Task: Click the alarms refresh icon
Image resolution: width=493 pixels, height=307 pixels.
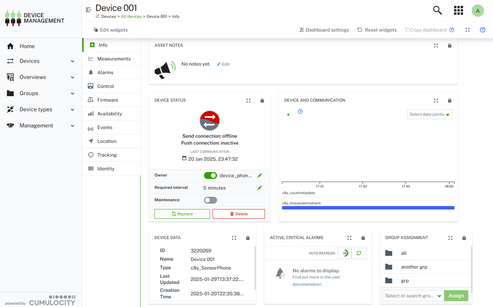Action: 359,253
